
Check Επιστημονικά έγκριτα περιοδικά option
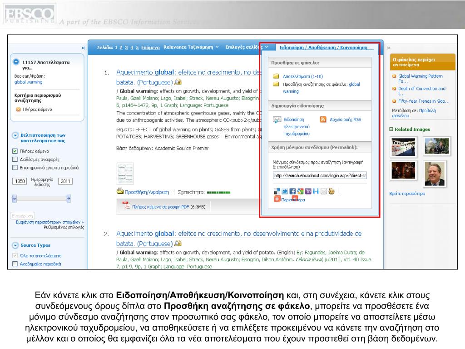15,168
